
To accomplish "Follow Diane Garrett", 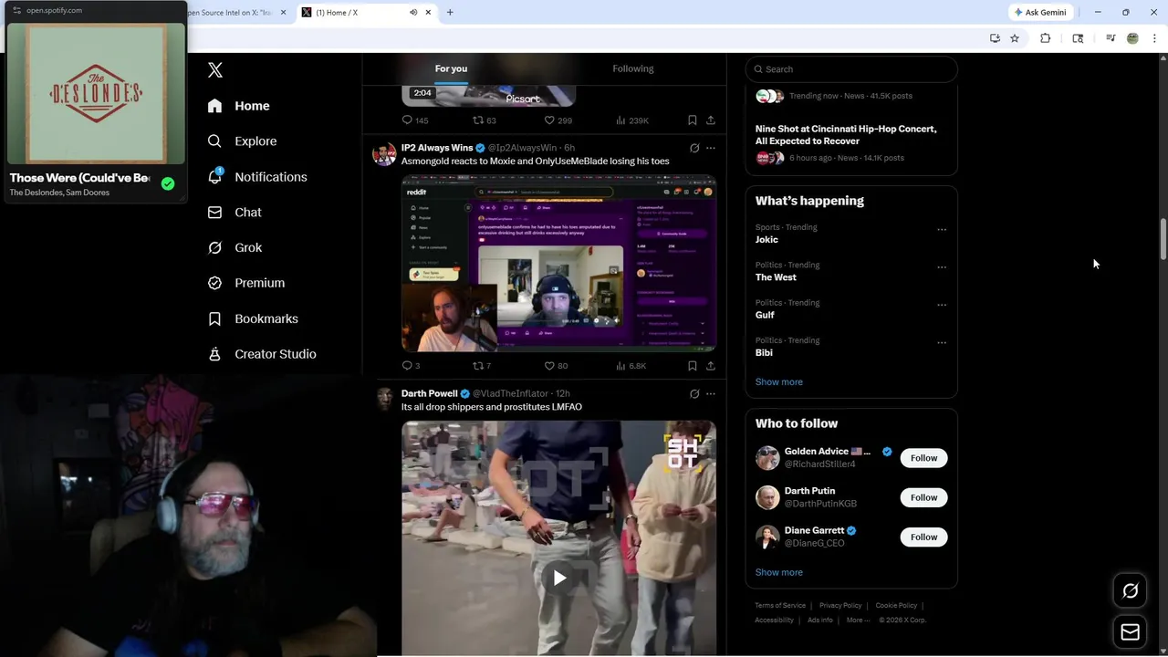I will 923,537.
